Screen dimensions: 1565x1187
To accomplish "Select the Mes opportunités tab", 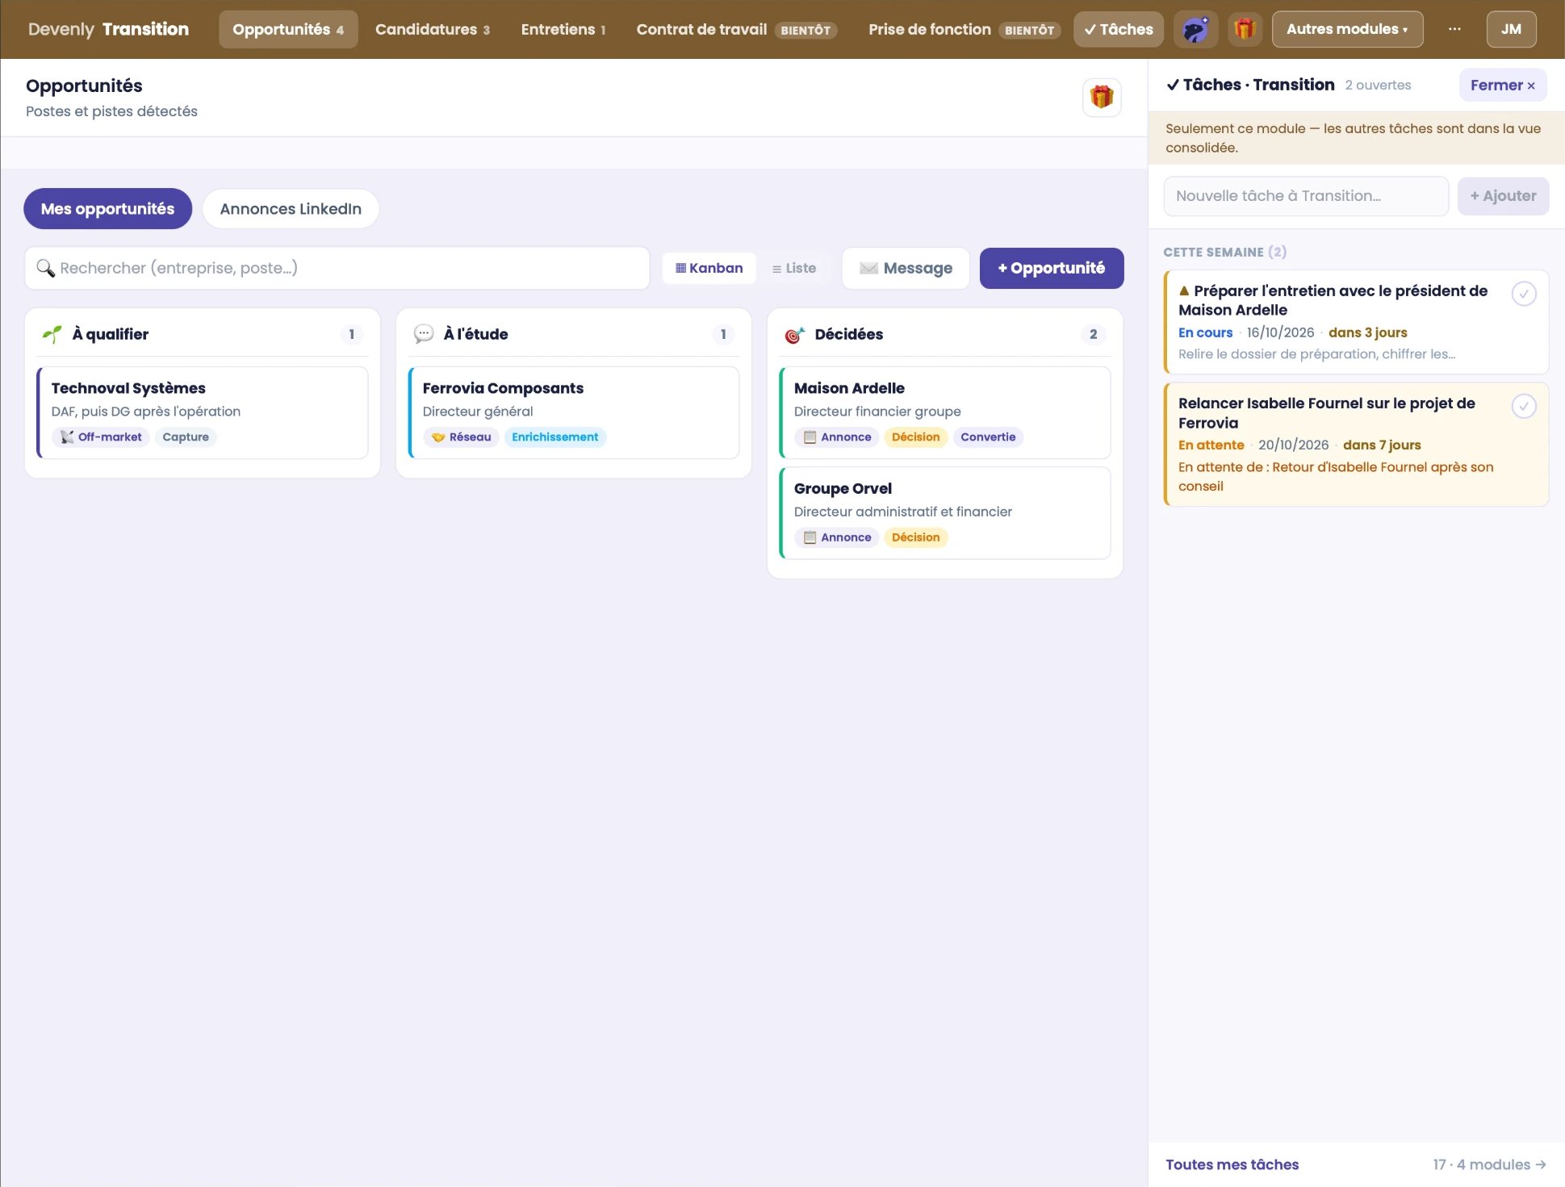I will click(x=107, y=209).
